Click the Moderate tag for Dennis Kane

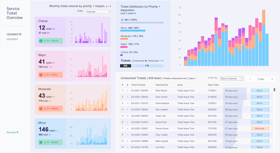[x=260, y=128]
